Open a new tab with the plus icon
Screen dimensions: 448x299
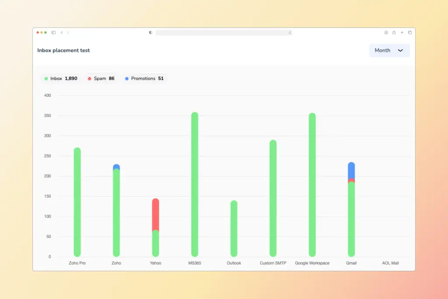[x=402, y=32]
